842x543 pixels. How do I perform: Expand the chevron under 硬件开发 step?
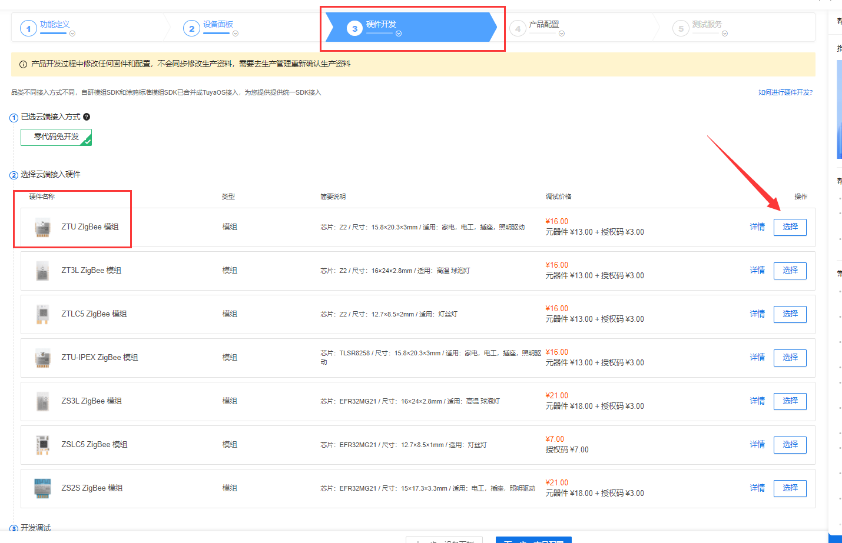coord(399,34)
